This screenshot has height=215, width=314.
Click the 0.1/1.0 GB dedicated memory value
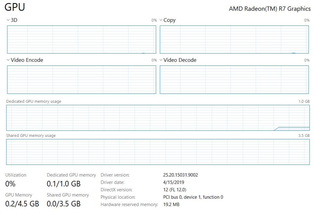coord(64,184)
